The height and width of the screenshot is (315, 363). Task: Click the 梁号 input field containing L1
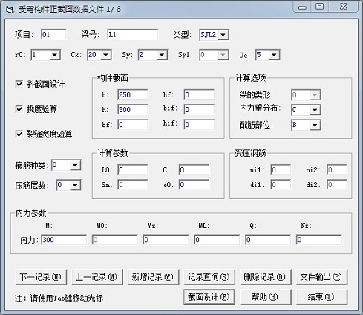pos(133,34)
